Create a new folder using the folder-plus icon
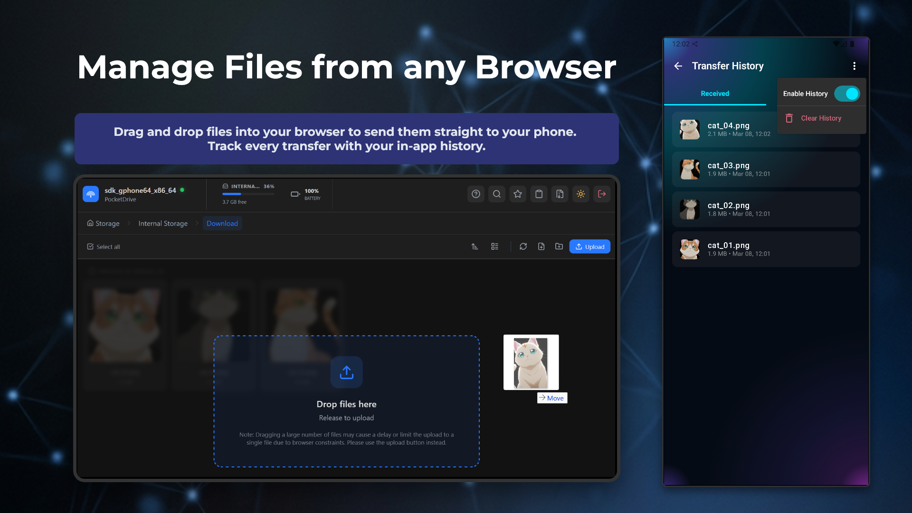The image size is (912, 513). click(x=559, y=247)
